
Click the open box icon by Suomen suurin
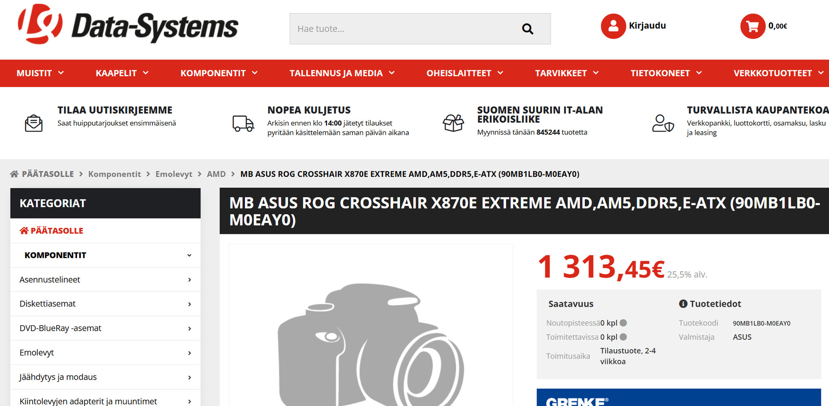point(453,123)
